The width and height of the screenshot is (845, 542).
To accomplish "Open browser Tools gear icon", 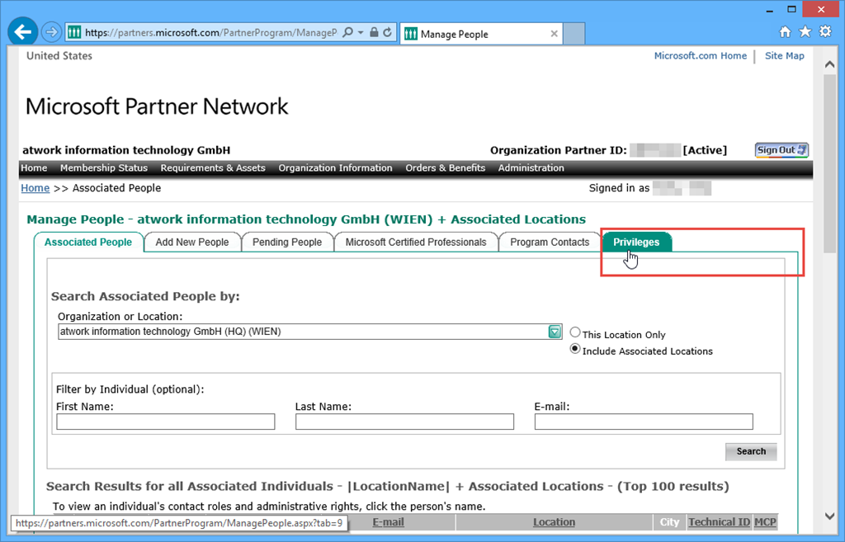I will [x=824, y=32].
